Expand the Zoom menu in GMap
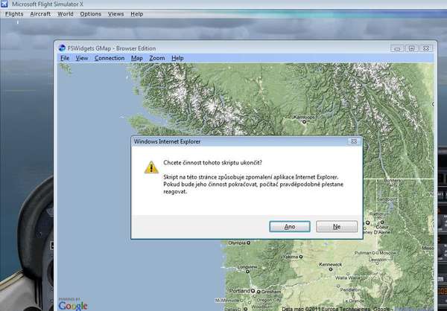447x311 pixels. click(156, 58)
